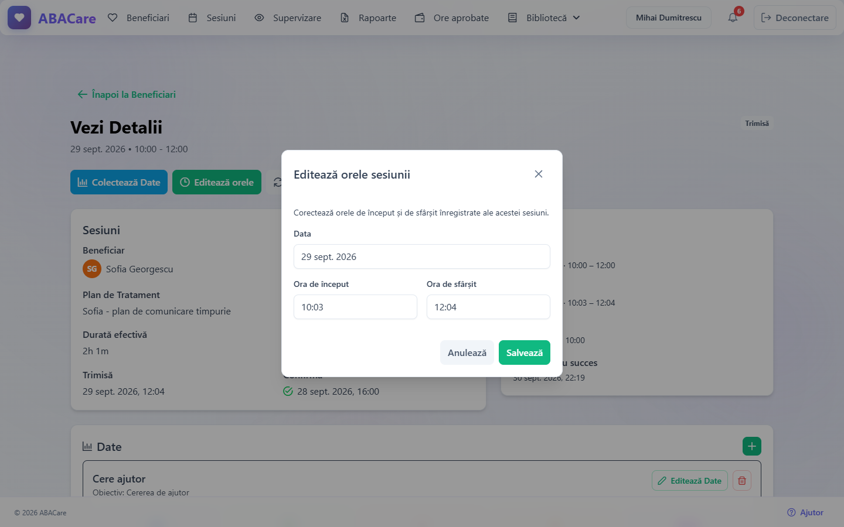The height and width of the screenshot is (527, 844).
Task: Save changes with the Salvează button
Action: [525, 353]
